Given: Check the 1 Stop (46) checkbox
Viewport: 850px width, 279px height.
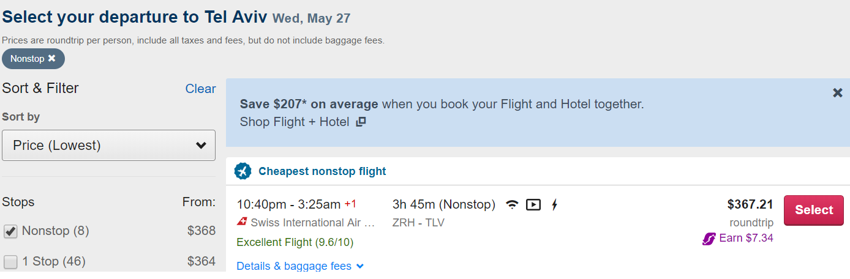Looking at the screenshot, I should tap(10, 262).
